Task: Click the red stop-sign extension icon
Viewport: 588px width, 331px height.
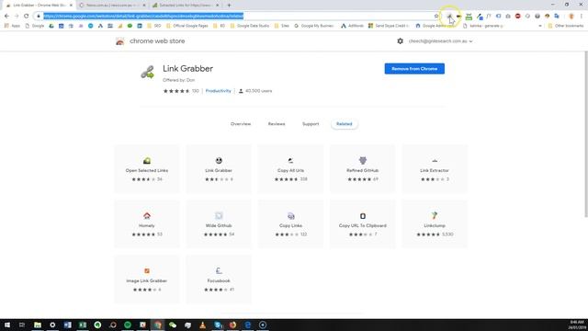Action: (518, 17)
